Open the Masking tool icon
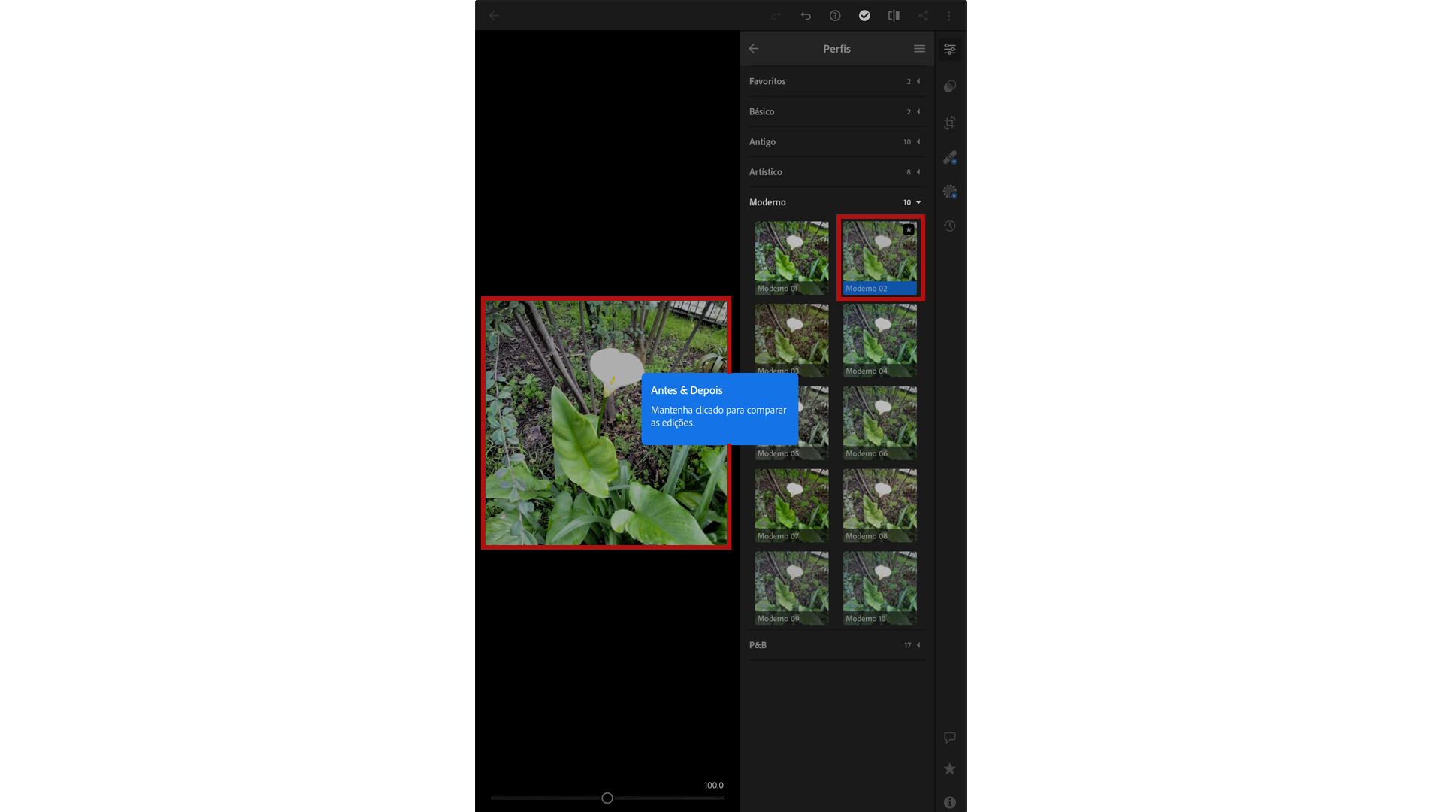This screenshot has width=1443, height=812. [950, 192]
